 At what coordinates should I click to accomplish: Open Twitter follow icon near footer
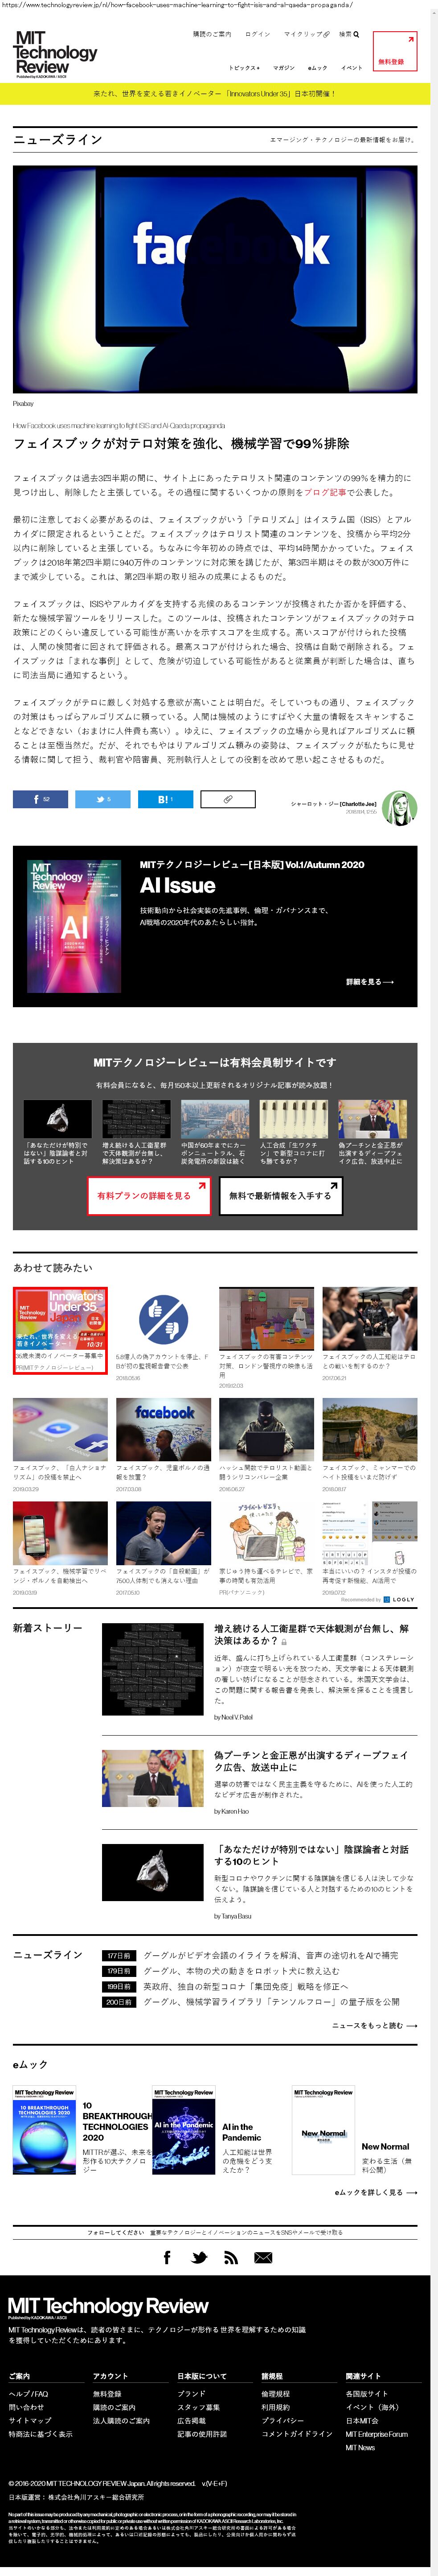199,2257
